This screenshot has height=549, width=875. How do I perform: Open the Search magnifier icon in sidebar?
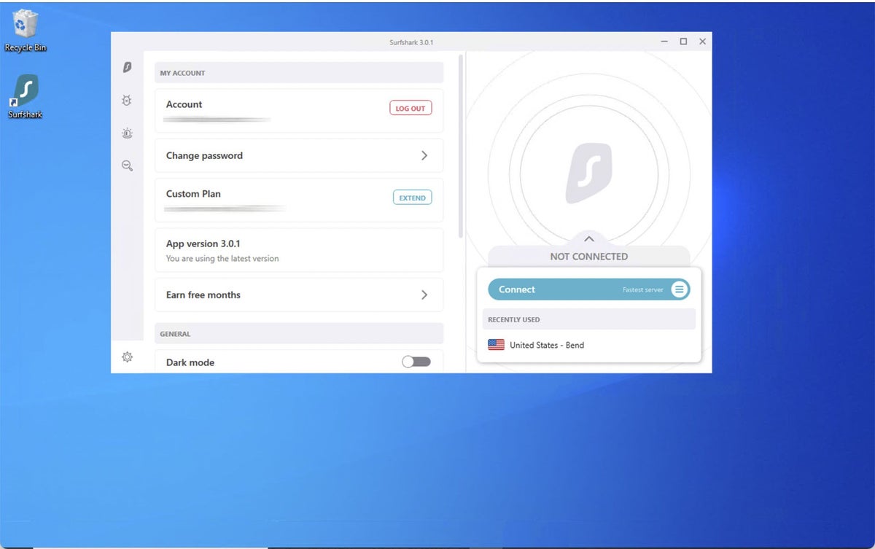127,166
